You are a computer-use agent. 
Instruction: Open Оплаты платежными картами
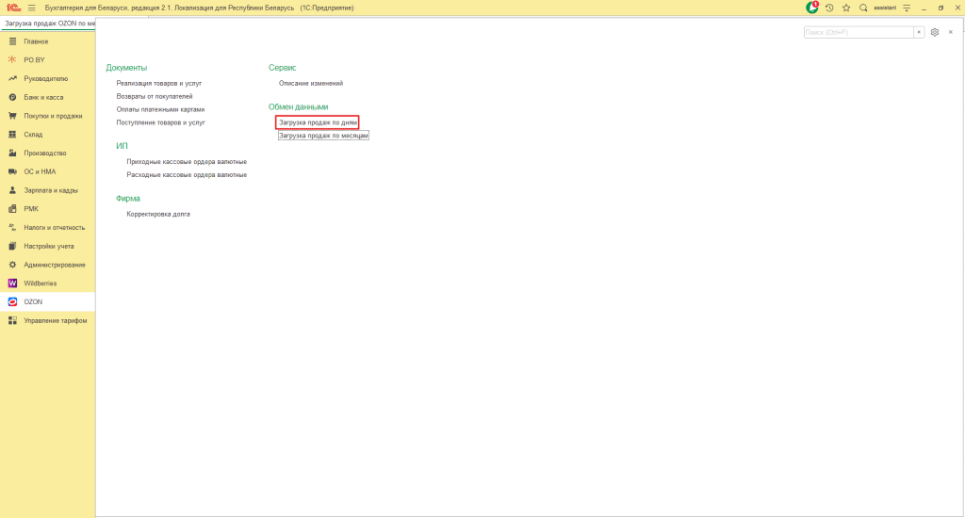[160, 109]
